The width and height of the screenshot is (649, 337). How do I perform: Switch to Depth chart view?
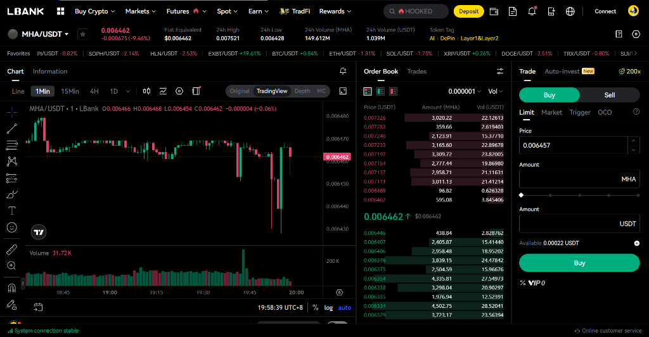[x=302, y=91]
